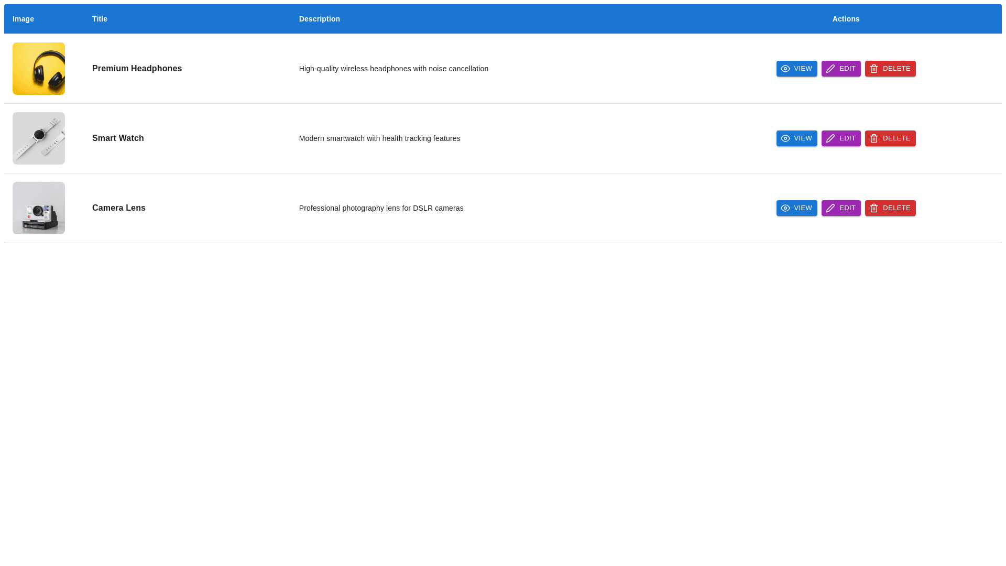Click the Actions column header
Screen dimensions: 1006x566
(x=846, y=19)
